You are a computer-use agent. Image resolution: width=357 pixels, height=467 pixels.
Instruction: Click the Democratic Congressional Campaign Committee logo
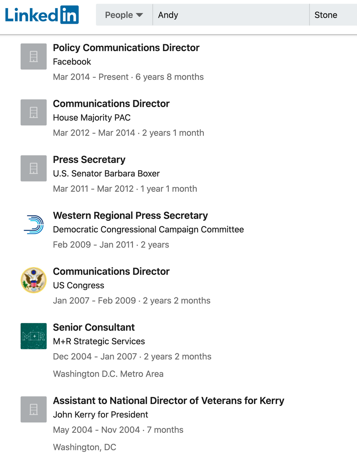[34, 224]
